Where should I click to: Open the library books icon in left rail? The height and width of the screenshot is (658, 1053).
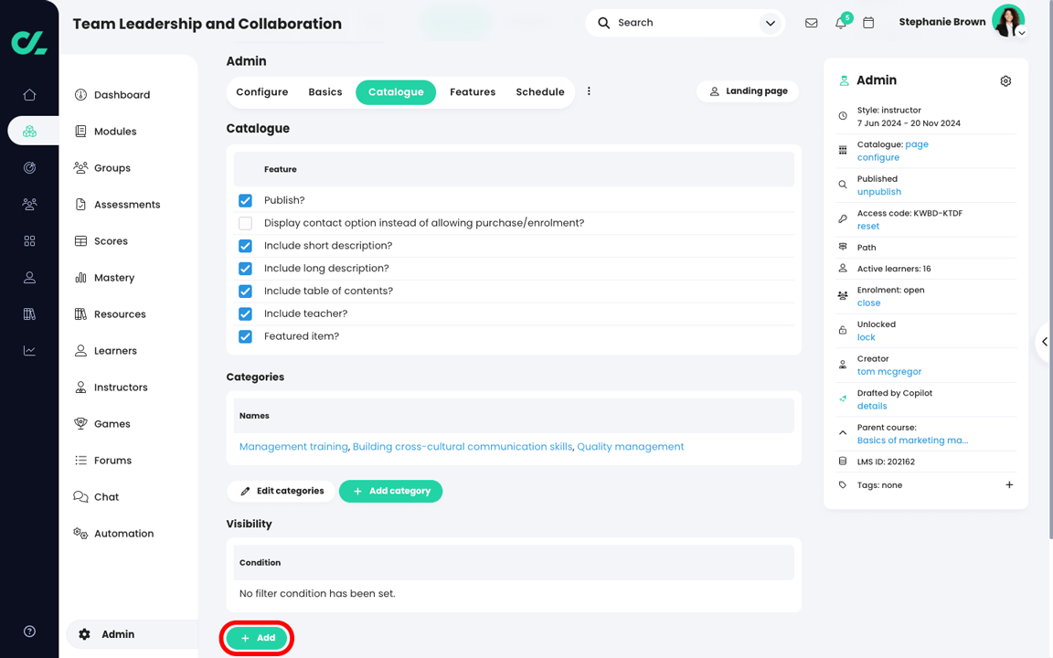(x=29, y=313)
